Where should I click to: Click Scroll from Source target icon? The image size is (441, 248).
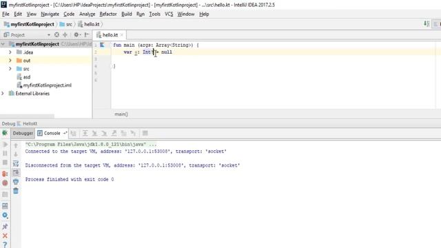[57, 34]
